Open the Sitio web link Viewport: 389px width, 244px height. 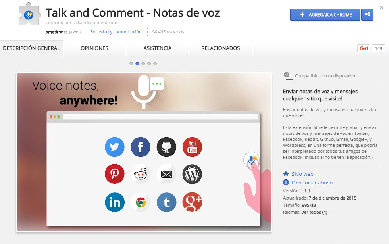302,174
